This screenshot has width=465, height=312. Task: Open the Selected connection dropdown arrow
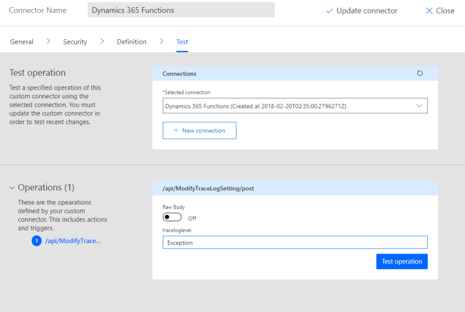pos(419,106)
